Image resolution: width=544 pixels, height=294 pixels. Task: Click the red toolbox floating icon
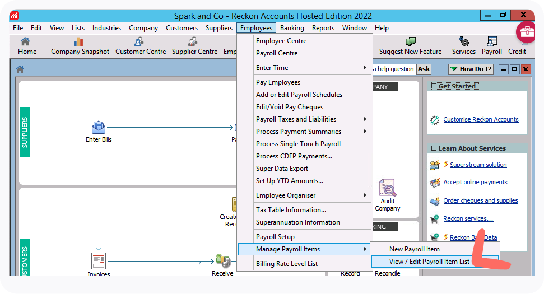(x=527, y=32)
